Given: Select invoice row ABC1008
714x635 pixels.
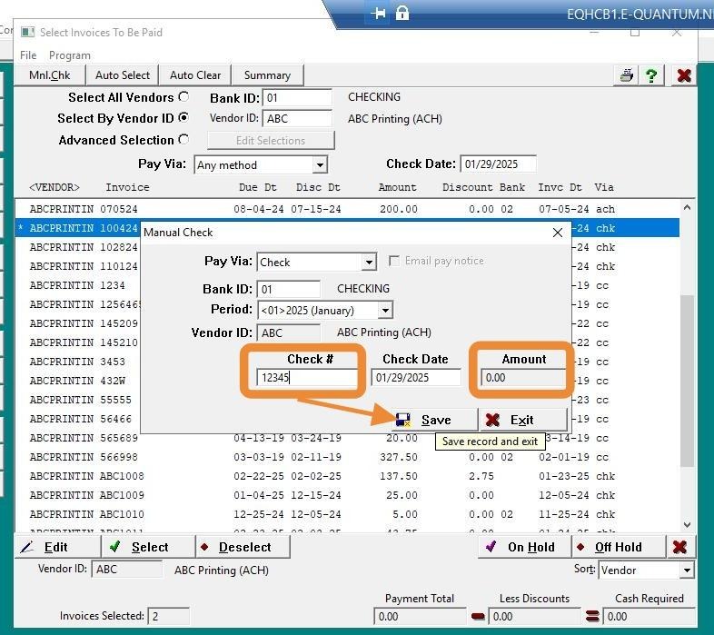Looking at the screenshot, I should [347, 477].
